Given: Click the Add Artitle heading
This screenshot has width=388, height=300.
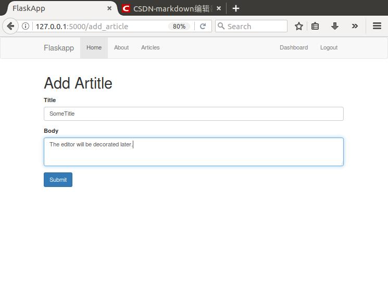Looking at the screenshot, I should 78,83.
